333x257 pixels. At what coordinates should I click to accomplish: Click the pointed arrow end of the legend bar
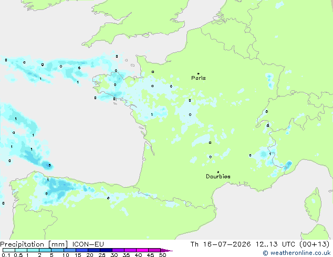[x=166, y=251]
